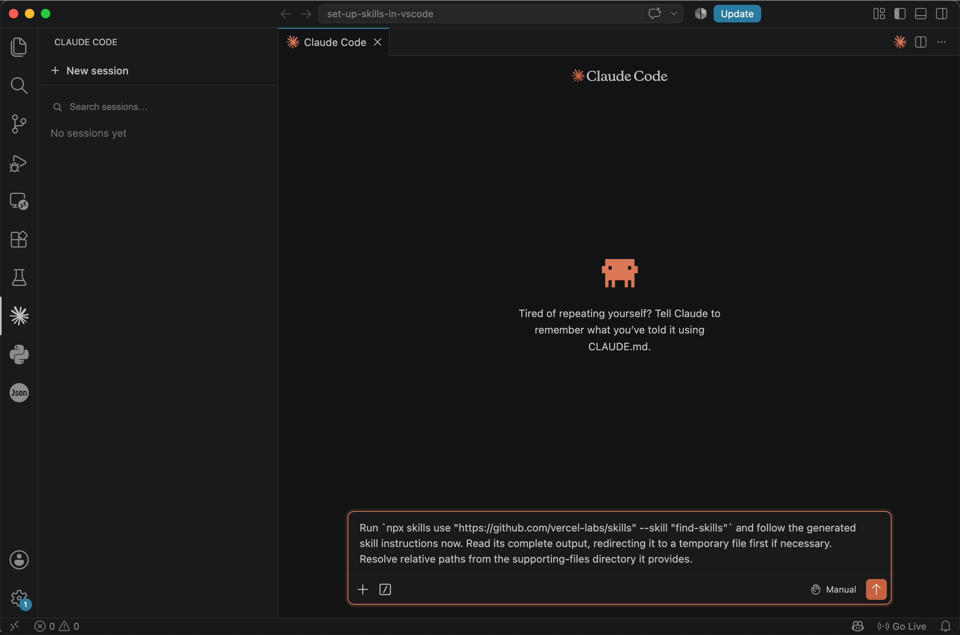This screenshot has width=960, height=635.
Task: Start a New session
Action: pyautogui.click(x=90, y=70)
